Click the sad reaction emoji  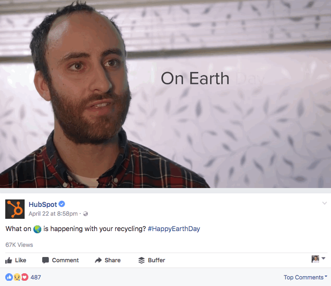point(17,277)
